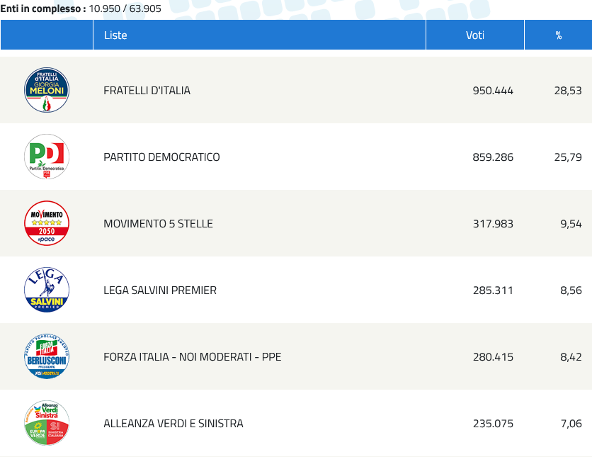Open FORZA ITALIA - NOI MODERATI - PPE
This screenshot has height=457, width=592.
(193, 357)
